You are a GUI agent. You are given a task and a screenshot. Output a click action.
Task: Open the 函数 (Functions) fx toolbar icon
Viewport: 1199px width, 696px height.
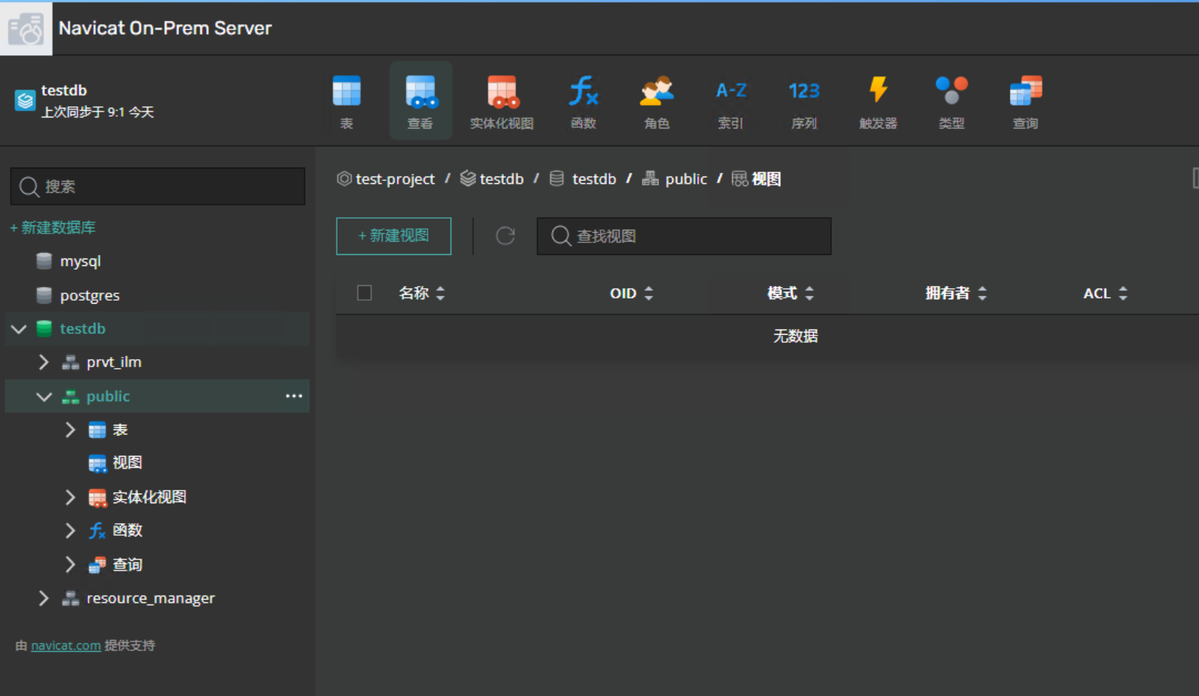tap(583, 101)
